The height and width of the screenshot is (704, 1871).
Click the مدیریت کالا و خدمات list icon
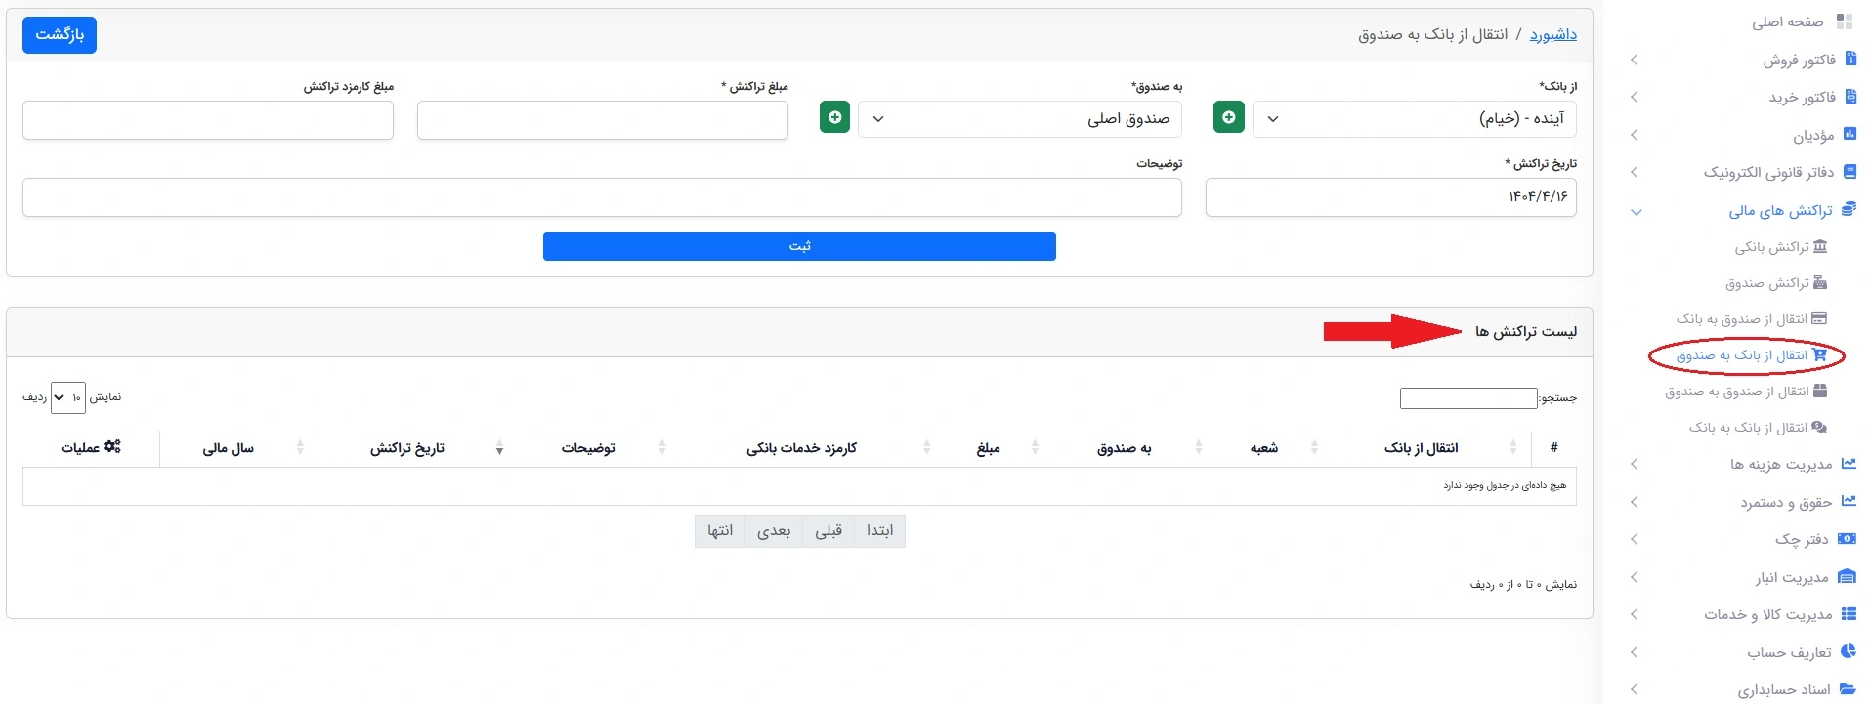(1849, 614)
